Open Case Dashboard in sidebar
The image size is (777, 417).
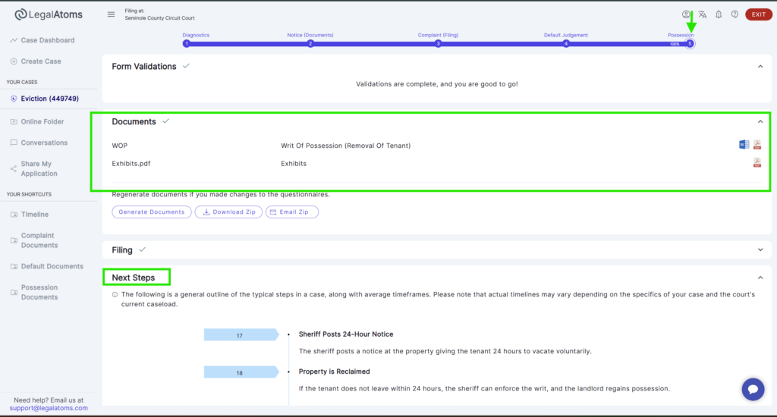tap(47, 40)
